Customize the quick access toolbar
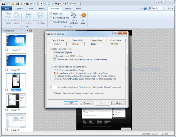 (52, 4)
